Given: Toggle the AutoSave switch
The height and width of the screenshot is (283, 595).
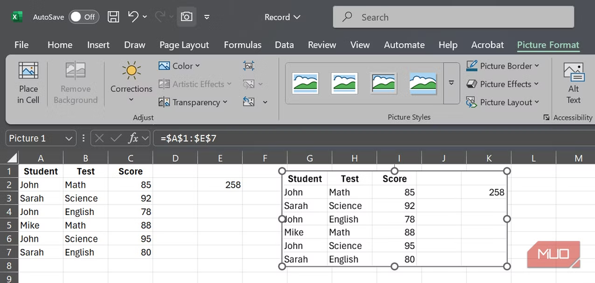Looking at the screenshot, I should click(84, 17).
